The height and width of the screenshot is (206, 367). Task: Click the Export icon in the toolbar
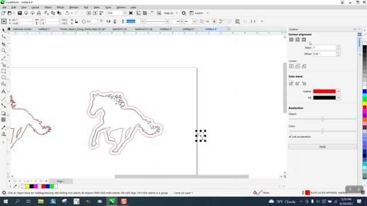coord(95,13)
